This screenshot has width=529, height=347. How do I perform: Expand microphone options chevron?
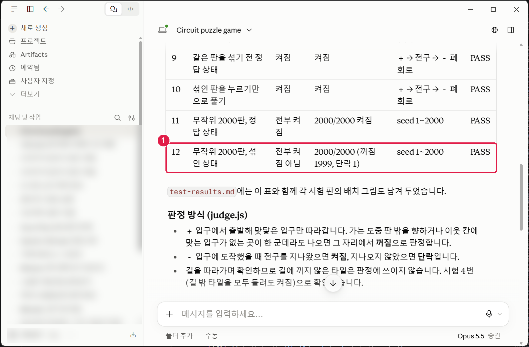pos(500,314)
